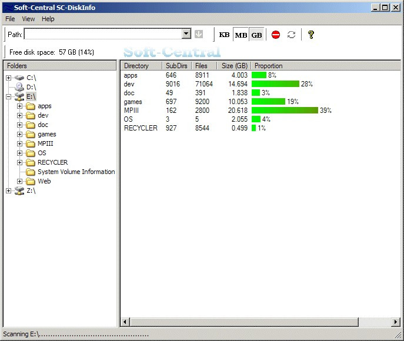Switch size units to KB
404x341 pixels.
tap(224, 35)
